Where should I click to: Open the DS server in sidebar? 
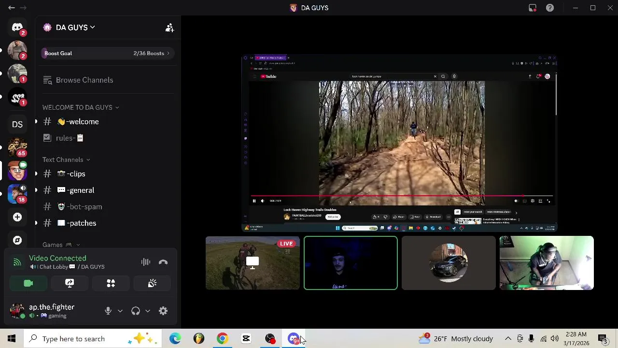(17, 124)
